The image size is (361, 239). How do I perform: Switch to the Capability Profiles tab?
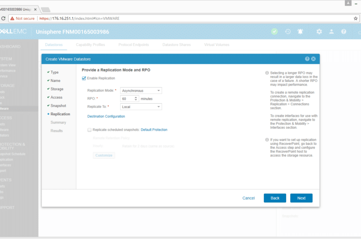tap(90, 45)
